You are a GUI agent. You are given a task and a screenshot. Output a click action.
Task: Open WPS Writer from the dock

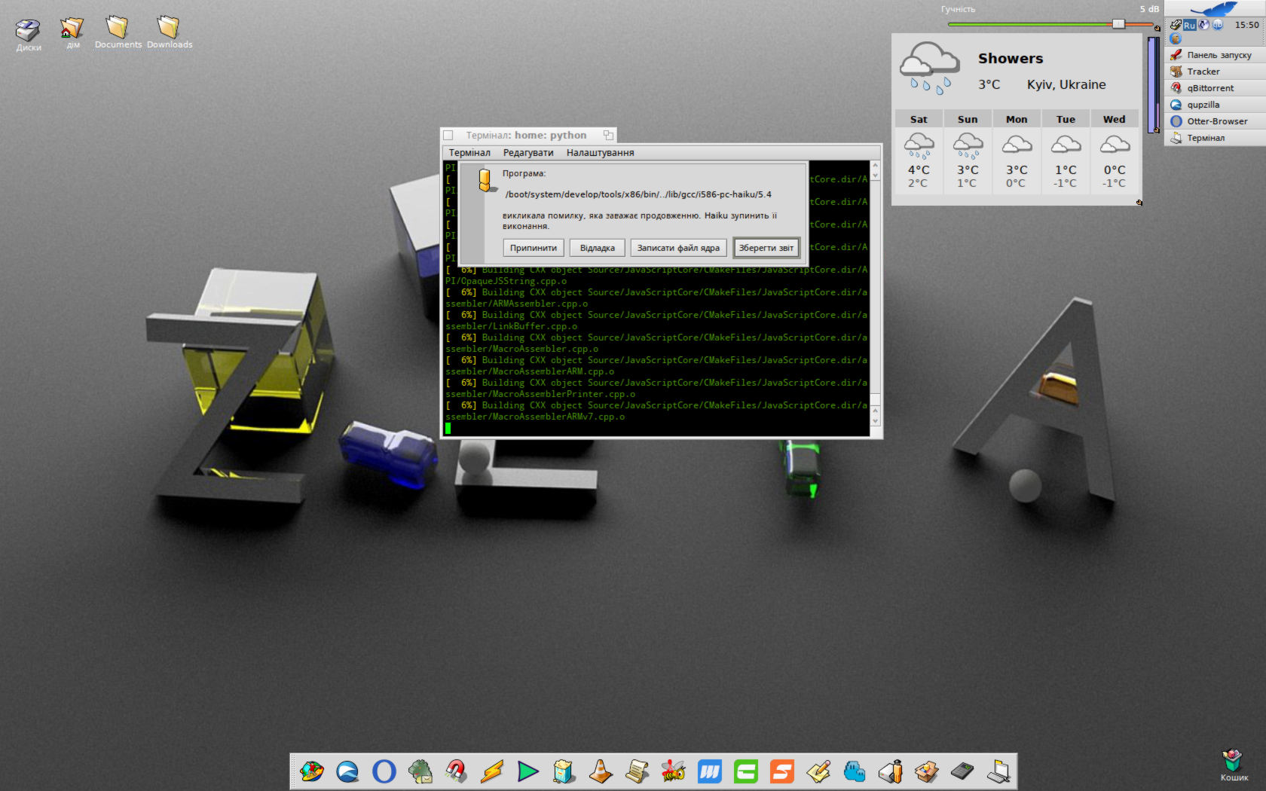click(x=709, y=771)
